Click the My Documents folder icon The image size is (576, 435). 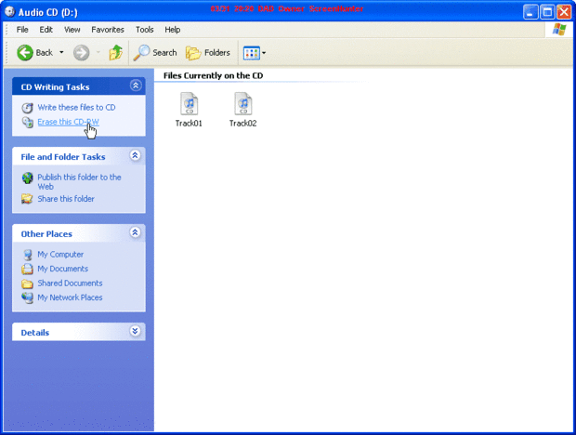tap(27, 269)
